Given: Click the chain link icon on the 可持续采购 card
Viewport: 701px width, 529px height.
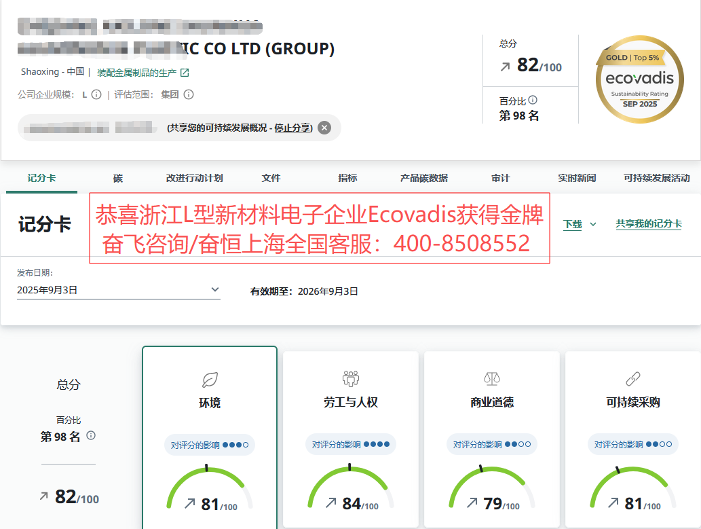Looking at the screenshot, I should click(x=633, y=379).
